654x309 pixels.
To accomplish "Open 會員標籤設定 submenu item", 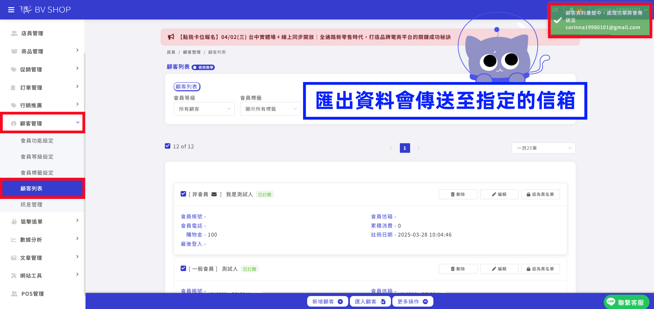I will (37, 173).
